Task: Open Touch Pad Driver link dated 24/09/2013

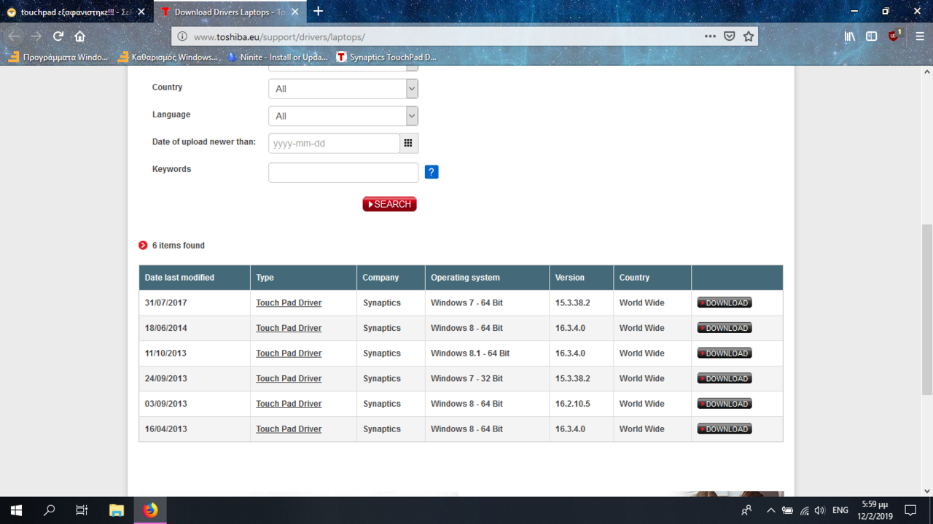Action: coord(289,378)
